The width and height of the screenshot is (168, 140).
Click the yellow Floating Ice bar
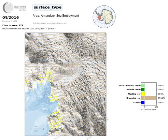coord(143,94)
